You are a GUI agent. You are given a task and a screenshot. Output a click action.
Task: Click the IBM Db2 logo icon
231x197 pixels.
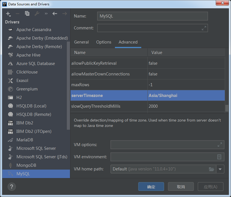click(10, 123)
